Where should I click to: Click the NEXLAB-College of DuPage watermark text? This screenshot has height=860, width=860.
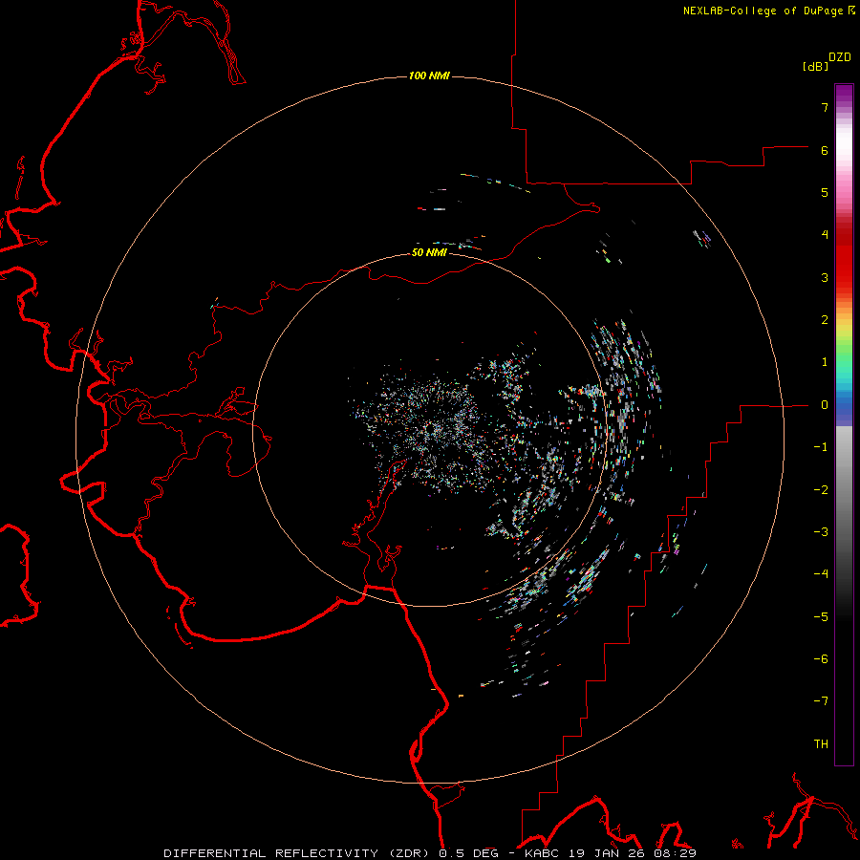[768, 11]
